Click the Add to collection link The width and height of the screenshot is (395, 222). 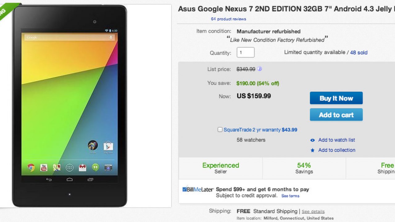click(x=337, y=150)
